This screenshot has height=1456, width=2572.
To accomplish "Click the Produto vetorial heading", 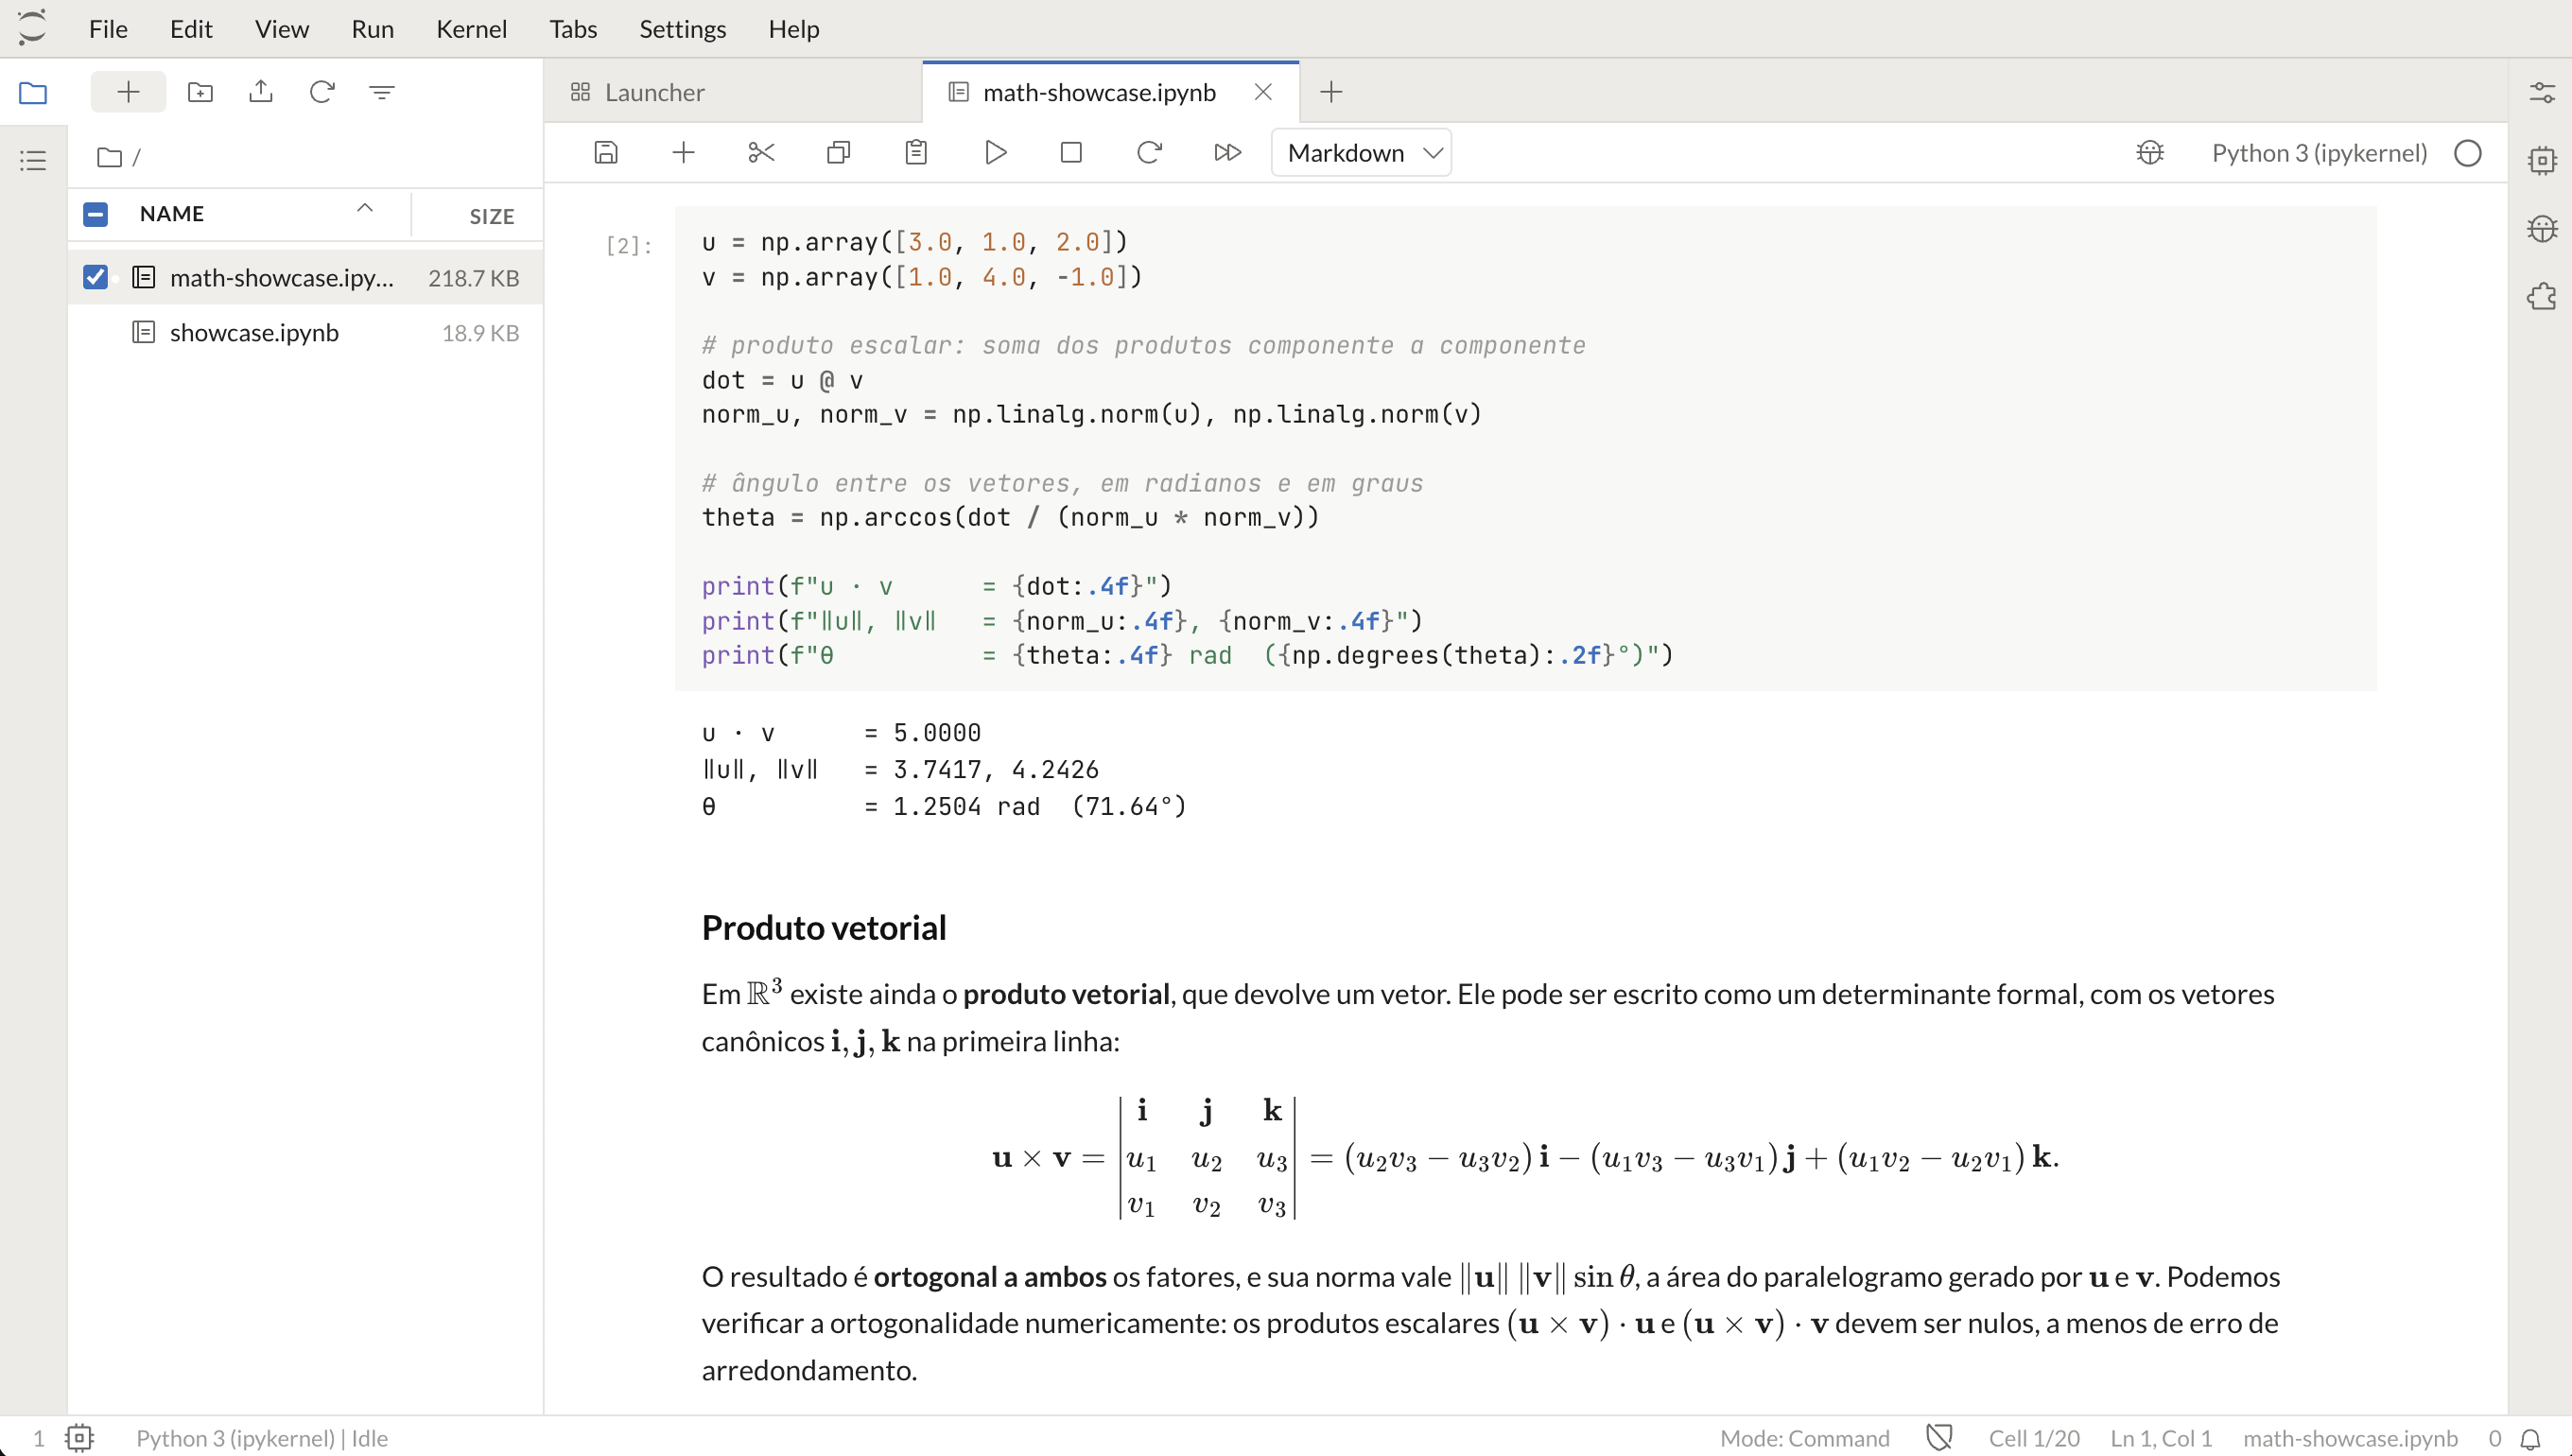I will point(823,927).
